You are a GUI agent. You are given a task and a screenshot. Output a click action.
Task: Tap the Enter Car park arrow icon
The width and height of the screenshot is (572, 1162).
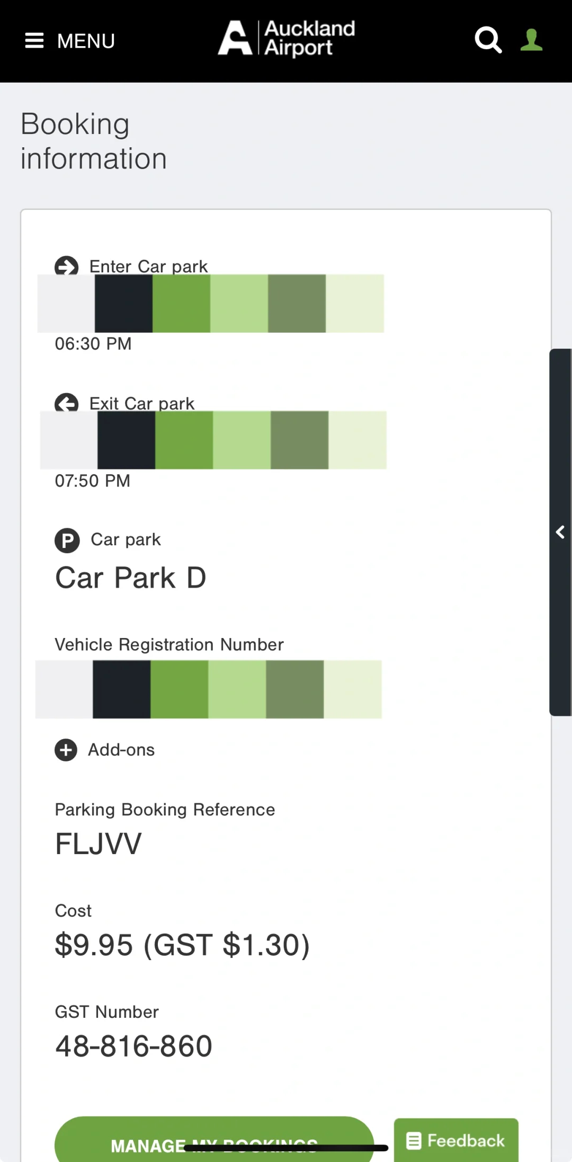(67, 265)
